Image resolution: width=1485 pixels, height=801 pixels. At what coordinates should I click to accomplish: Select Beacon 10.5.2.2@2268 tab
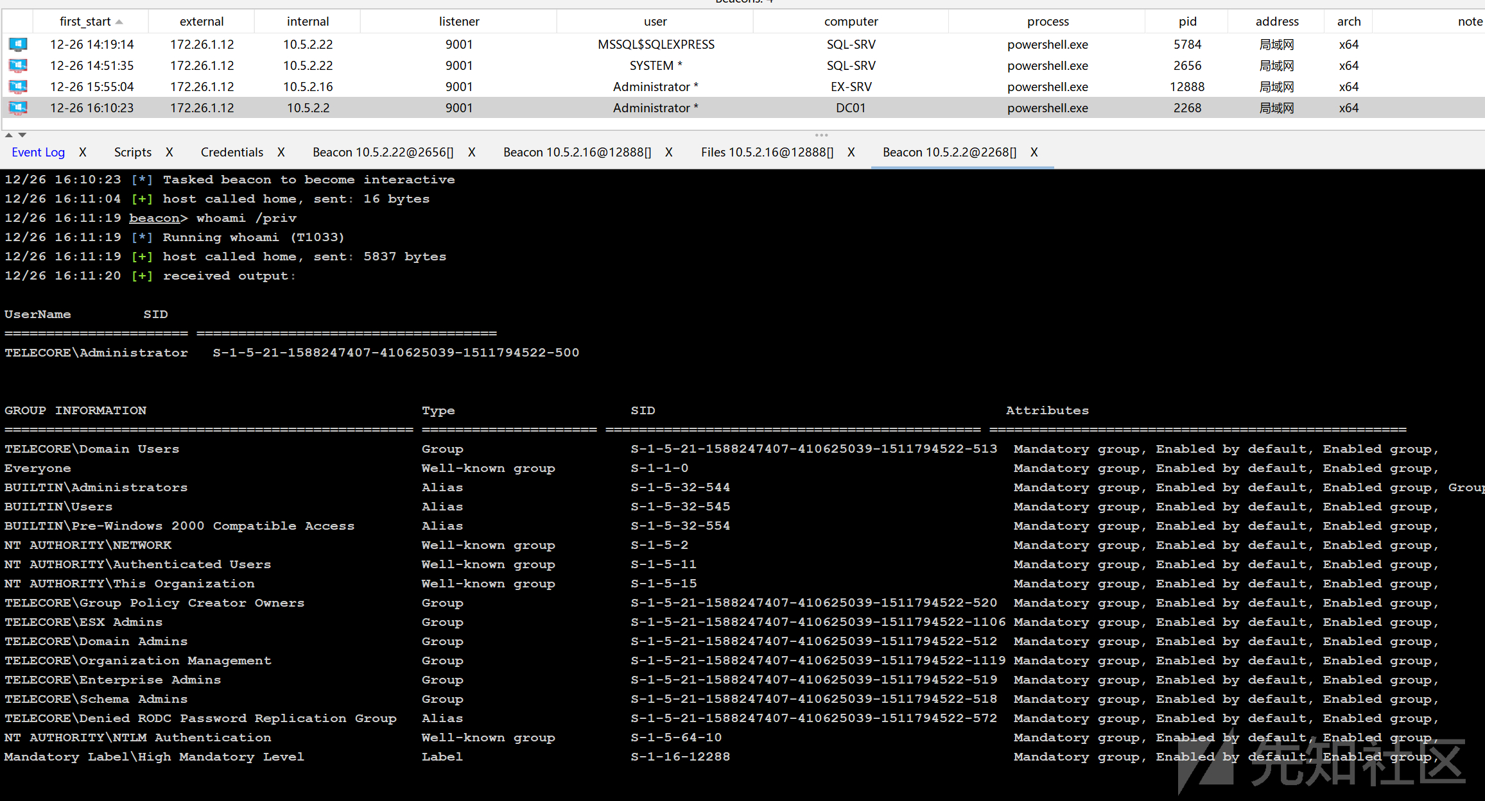click(949, 152)
